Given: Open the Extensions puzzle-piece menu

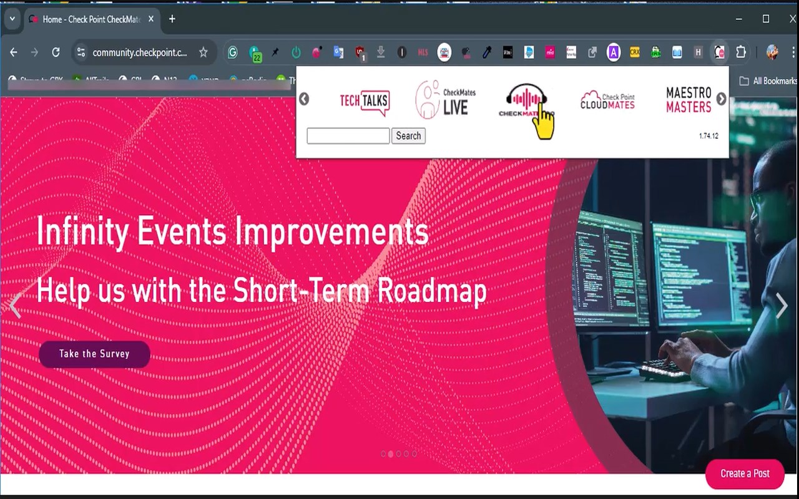Looking at the screenshot, I should pos(741,52).
